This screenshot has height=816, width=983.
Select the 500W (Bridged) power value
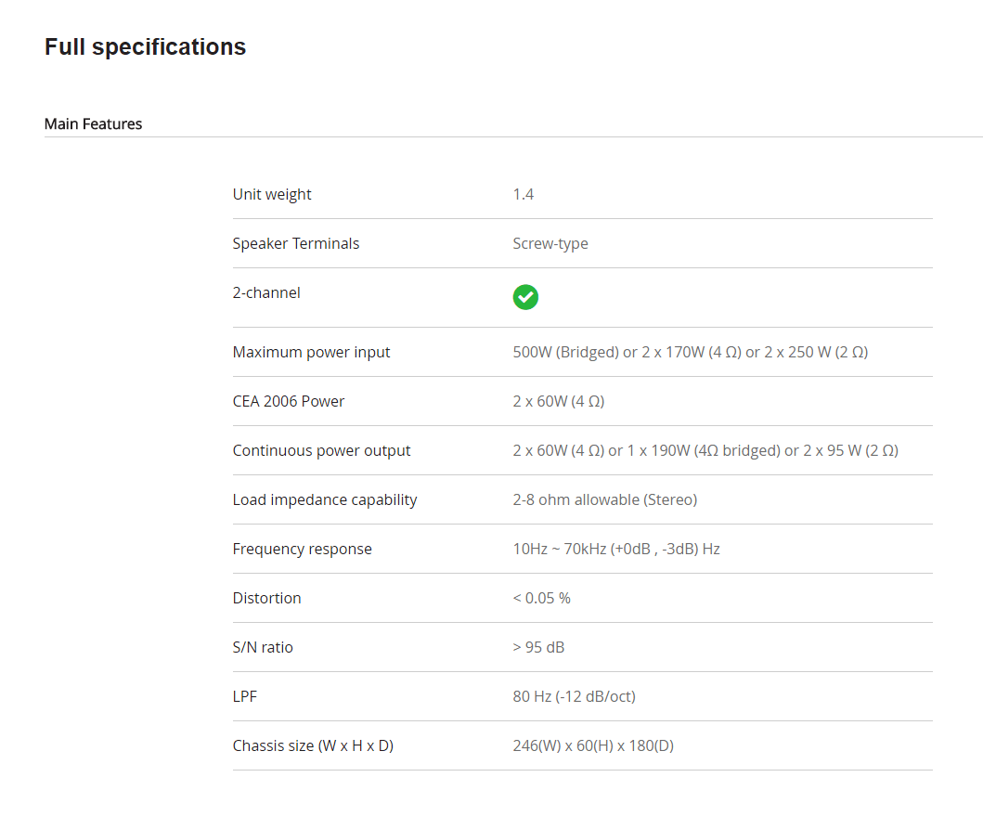coord(566,352)
